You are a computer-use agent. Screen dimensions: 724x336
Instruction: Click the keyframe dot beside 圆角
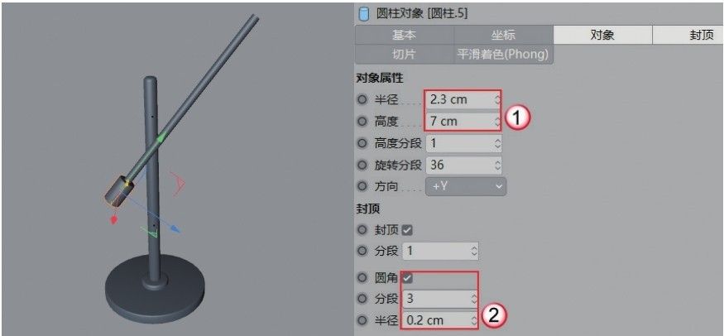coord(362,278)
